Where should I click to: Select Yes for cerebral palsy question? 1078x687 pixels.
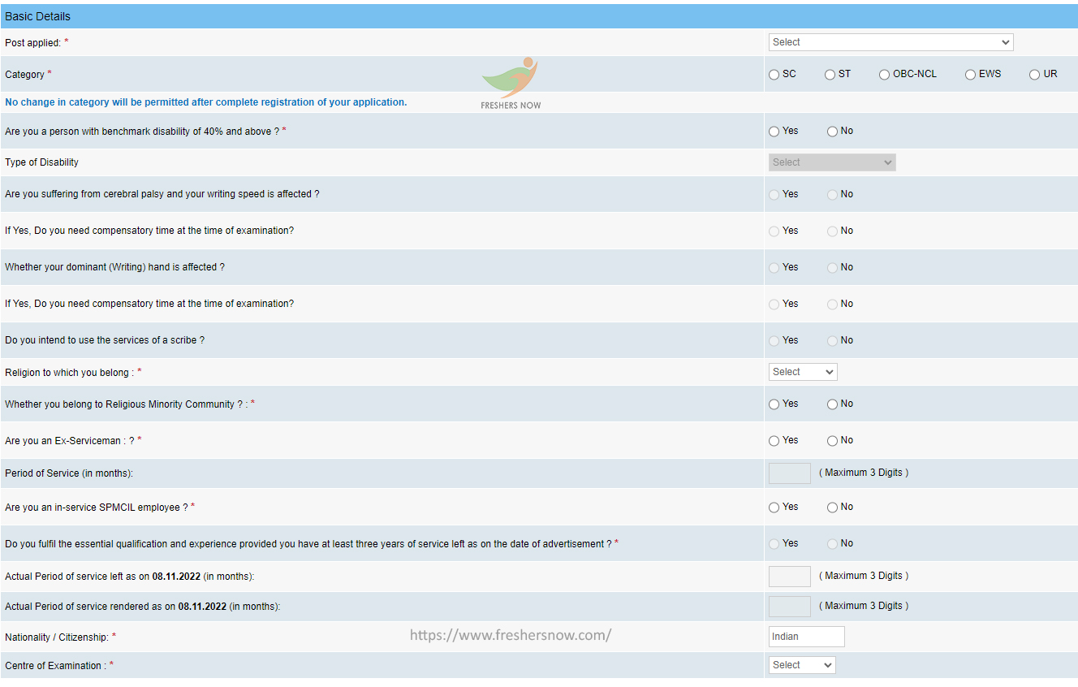(774, 195)
